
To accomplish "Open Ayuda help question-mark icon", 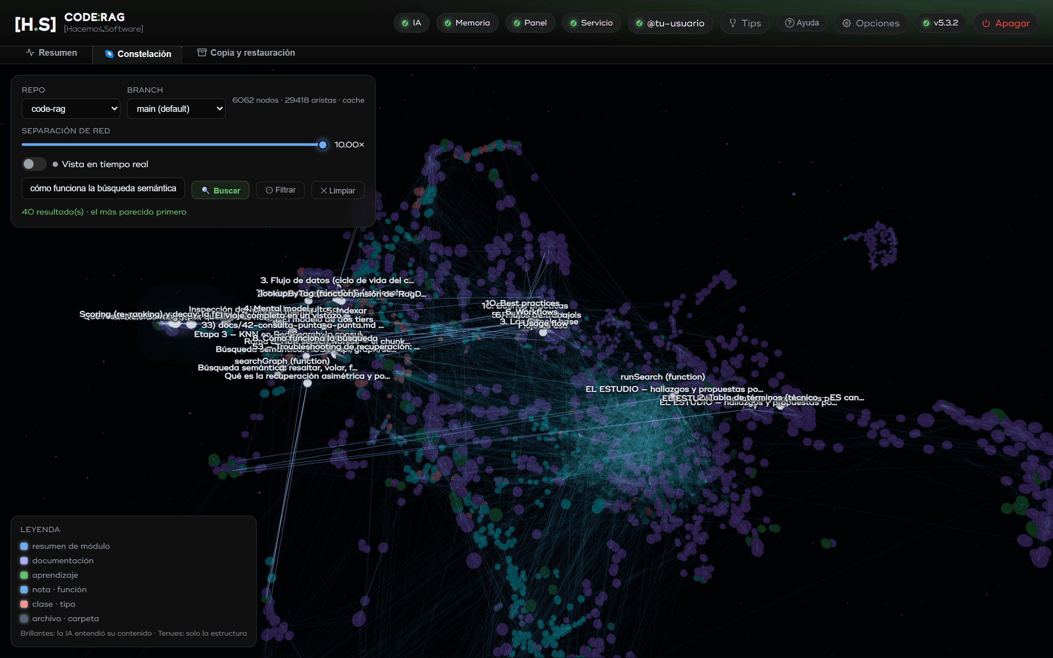I will click(789, 23).
